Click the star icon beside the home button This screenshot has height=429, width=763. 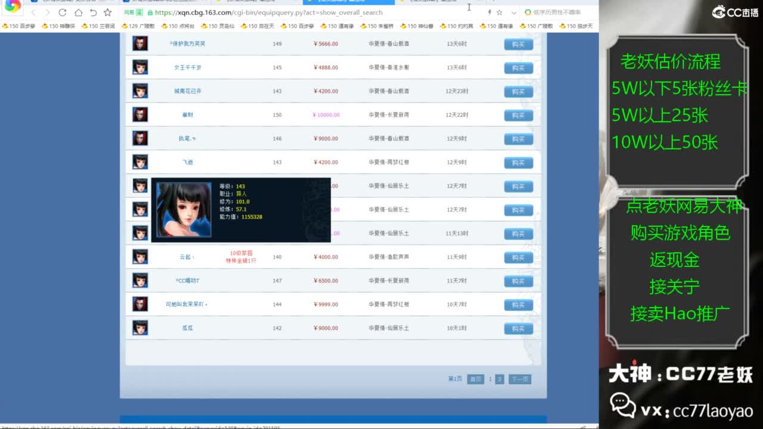[x=107, y=13]
